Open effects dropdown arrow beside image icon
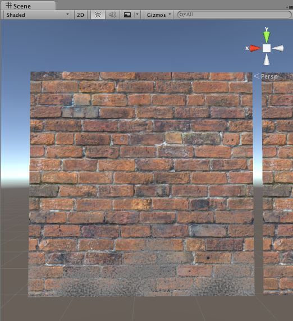293x321 pixels. [x=137, y=15]
